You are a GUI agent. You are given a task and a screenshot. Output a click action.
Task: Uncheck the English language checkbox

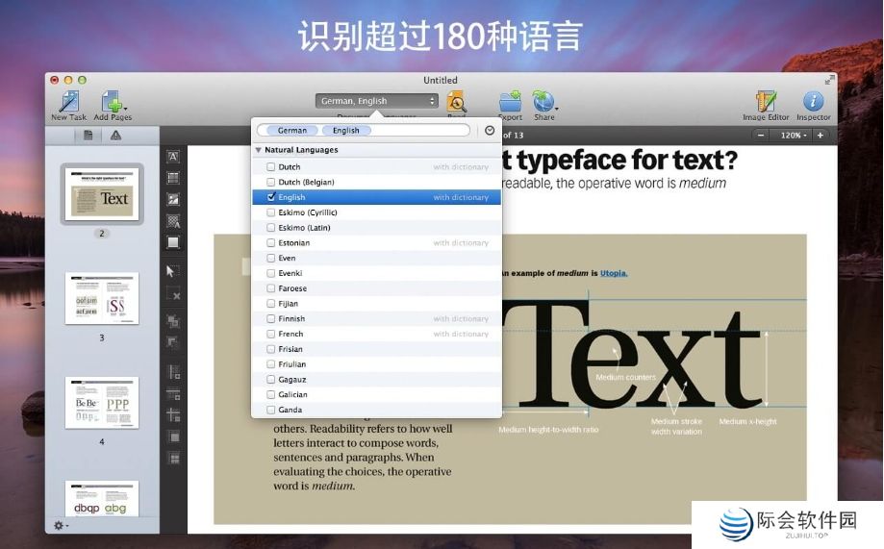270,197
